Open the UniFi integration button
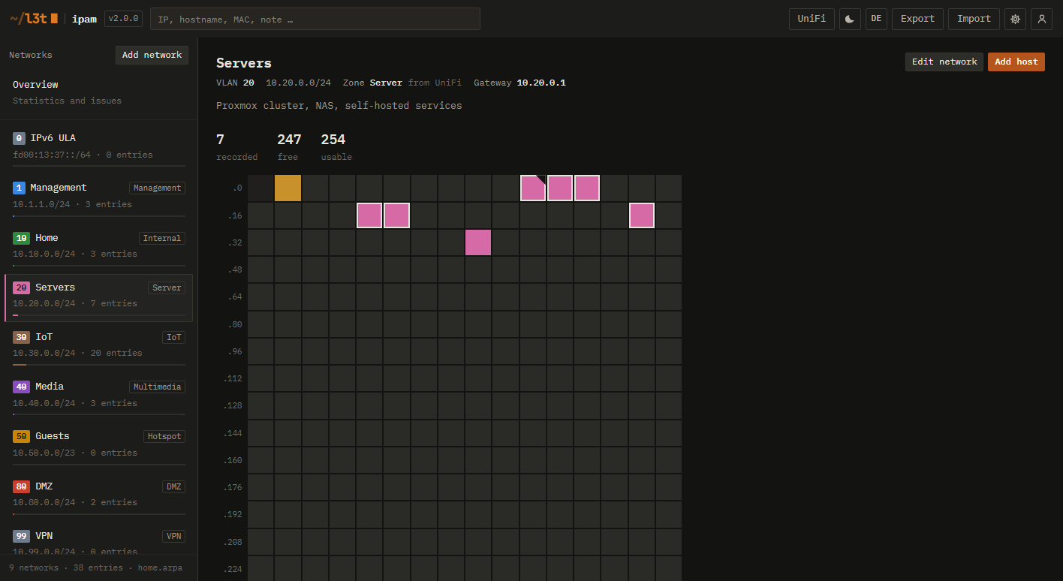 tap(812, 19)
